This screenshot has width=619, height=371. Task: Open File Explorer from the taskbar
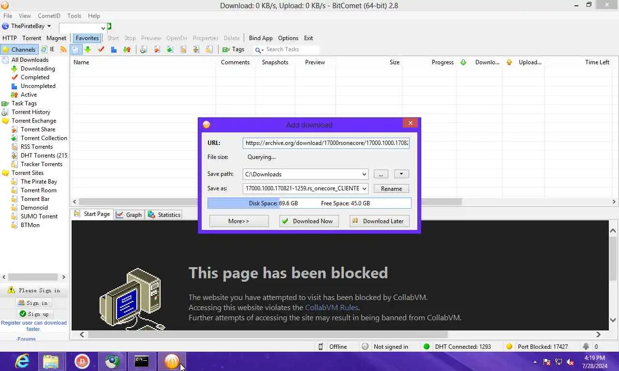pos(51,361)
